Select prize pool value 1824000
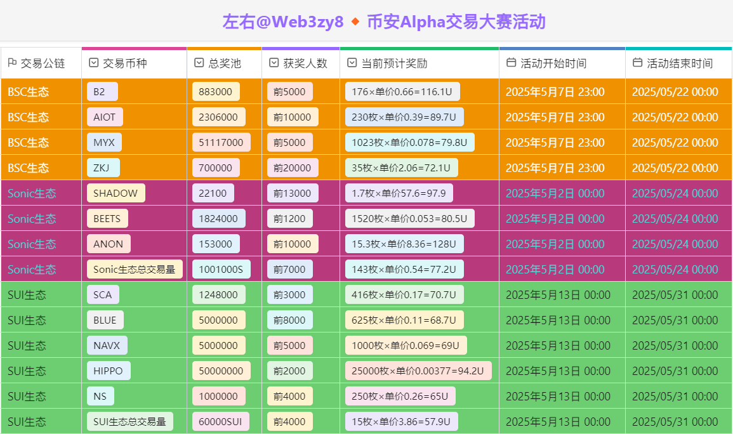Viewport: 733px width, 434px height. 219,219
